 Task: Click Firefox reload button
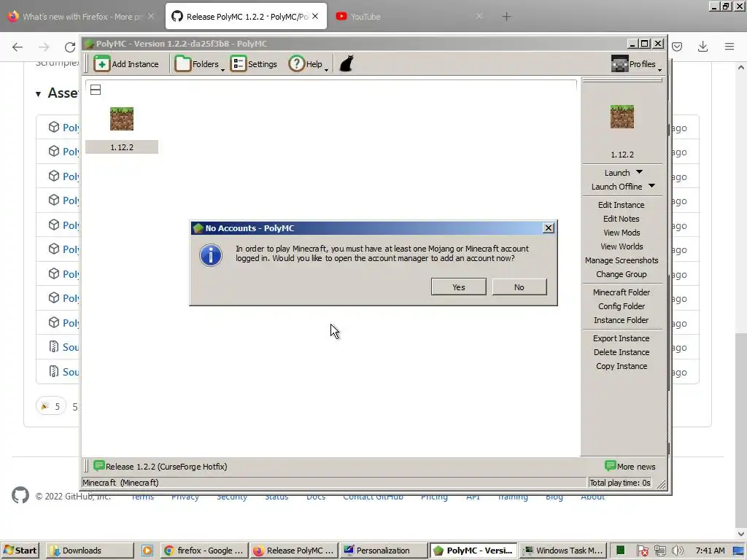pyautogui.click(x=70, y=47)
